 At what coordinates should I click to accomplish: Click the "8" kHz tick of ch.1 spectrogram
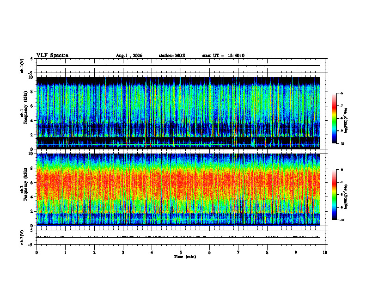click(32, 92)
